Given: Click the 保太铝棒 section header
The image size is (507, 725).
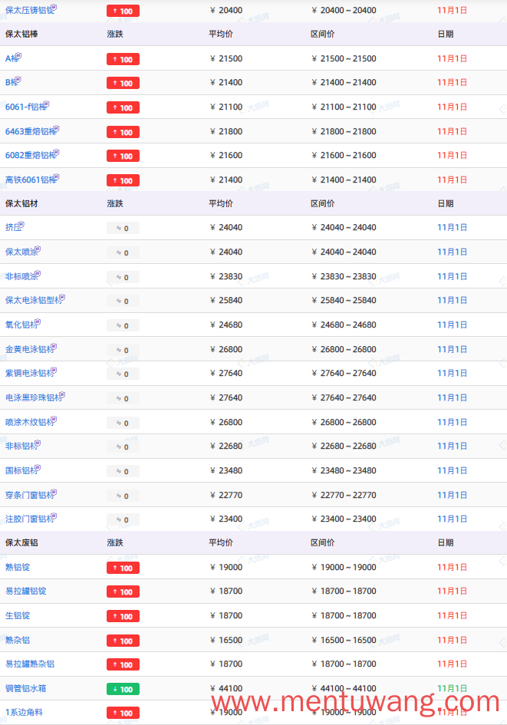Looking at the screenshot, I should coord(21,35).
